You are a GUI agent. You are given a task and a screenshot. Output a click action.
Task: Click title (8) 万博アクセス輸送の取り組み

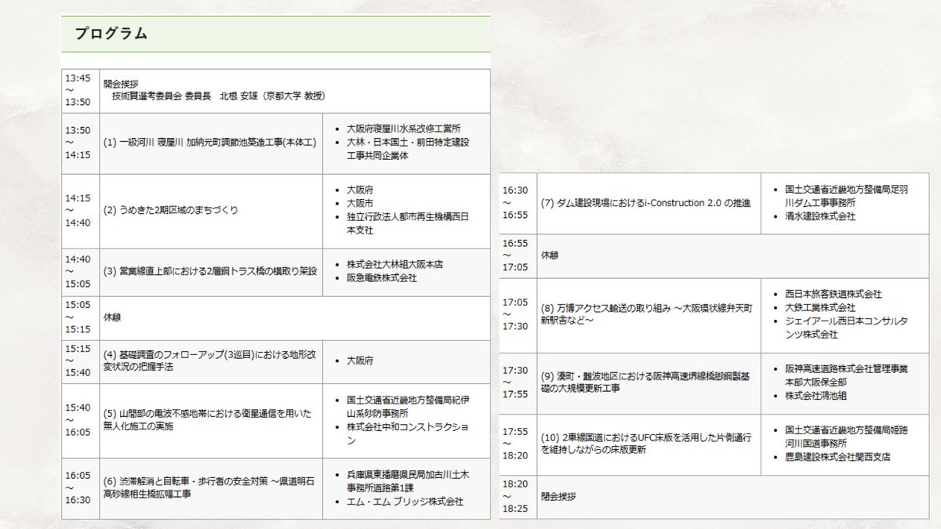click(648, 313)
